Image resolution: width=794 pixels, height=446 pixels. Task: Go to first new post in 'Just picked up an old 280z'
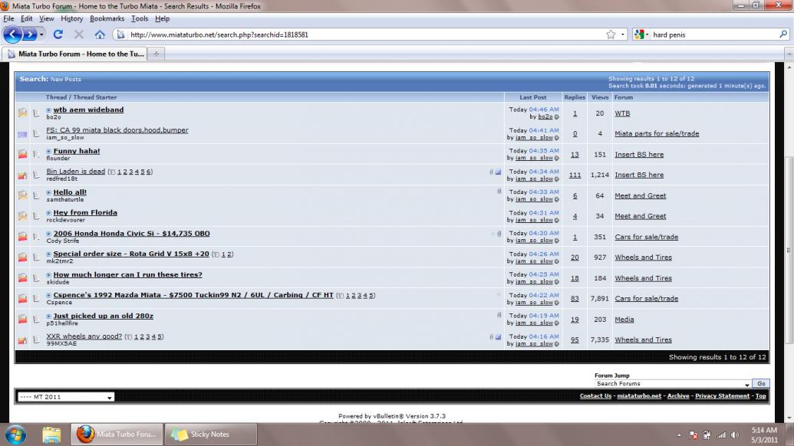tap(48, 316)
